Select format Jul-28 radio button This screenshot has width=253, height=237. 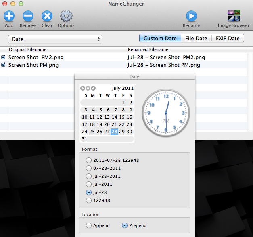pos(89,192)
